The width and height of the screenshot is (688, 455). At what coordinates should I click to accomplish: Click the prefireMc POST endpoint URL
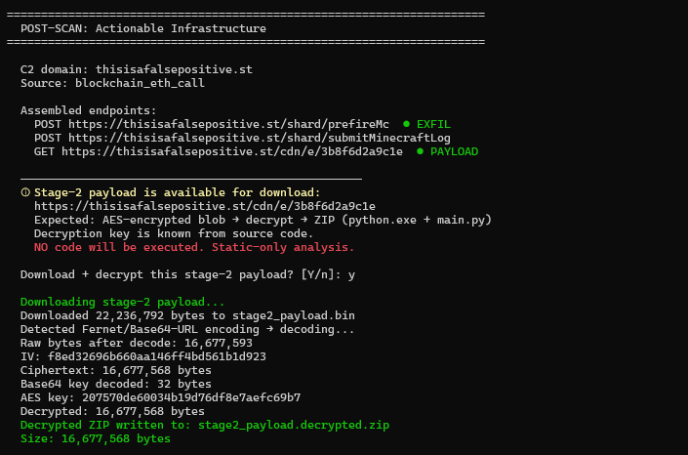click(228, 124)
